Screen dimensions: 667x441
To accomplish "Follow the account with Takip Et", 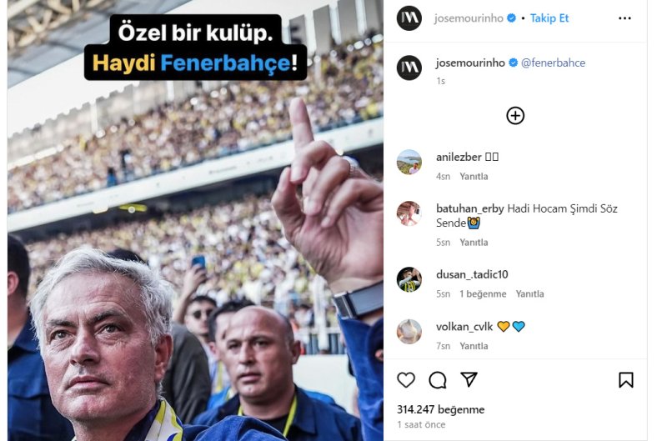I will tap(549, 18).
